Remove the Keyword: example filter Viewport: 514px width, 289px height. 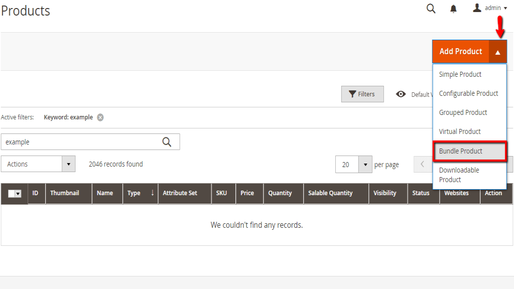[100, 117]
